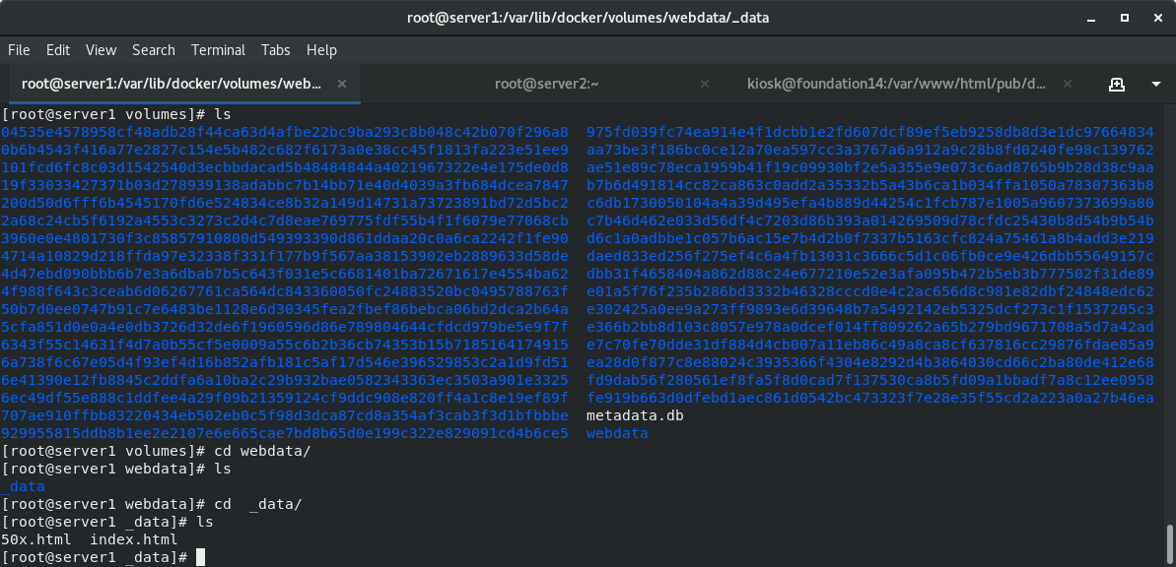Click the volume ID starting with 92995581
The width and height of the screenshot is (1176, 567).
285,433
